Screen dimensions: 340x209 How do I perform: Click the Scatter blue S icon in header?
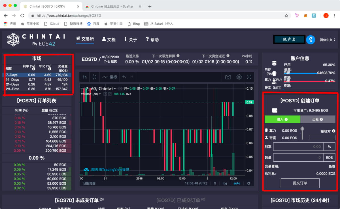click(x=311, y=39)
